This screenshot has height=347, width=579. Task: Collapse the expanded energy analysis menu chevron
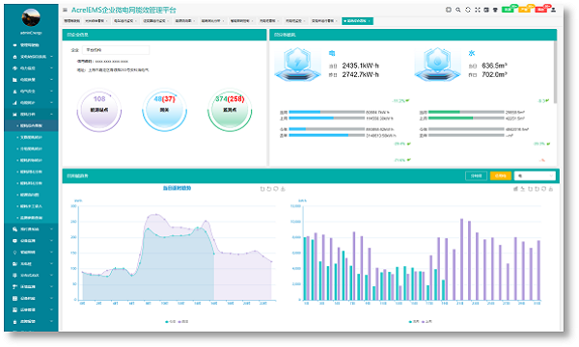51,115
